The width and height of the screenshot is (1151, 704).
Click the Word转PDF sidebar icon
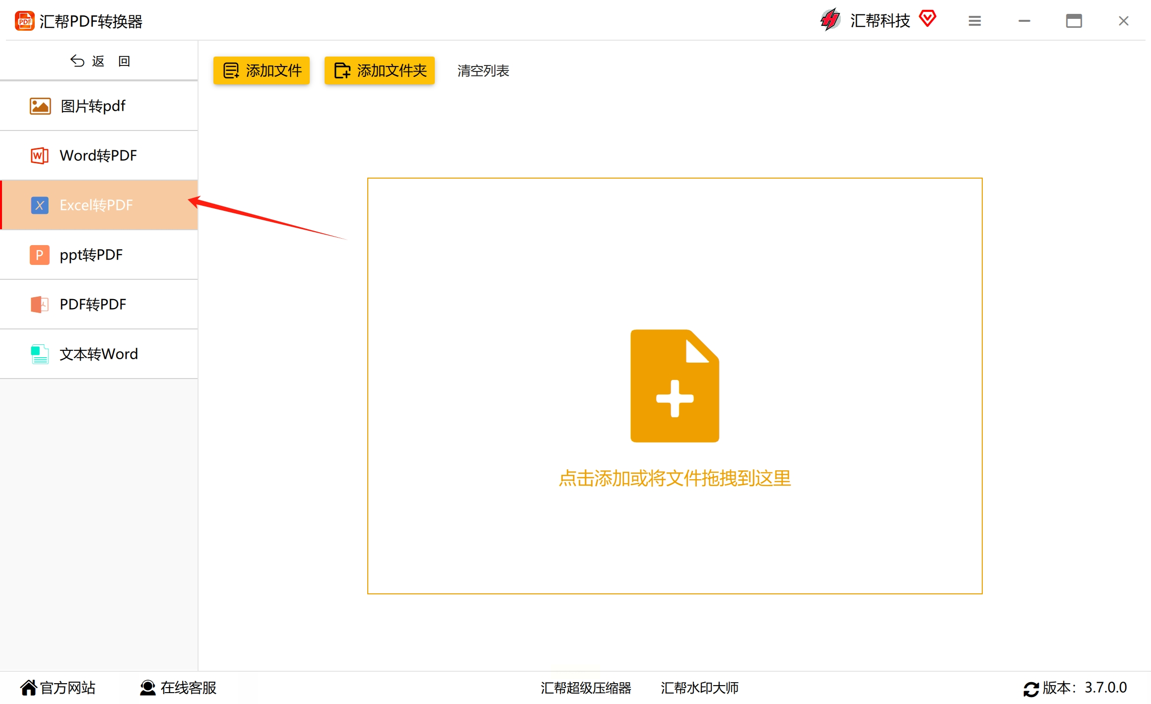[x=40, y=156]
